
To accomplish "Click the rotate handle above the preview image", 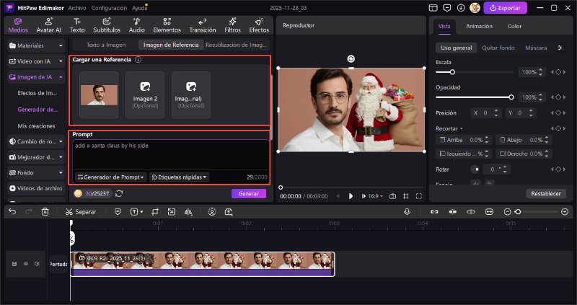I will tap(351, 59).
